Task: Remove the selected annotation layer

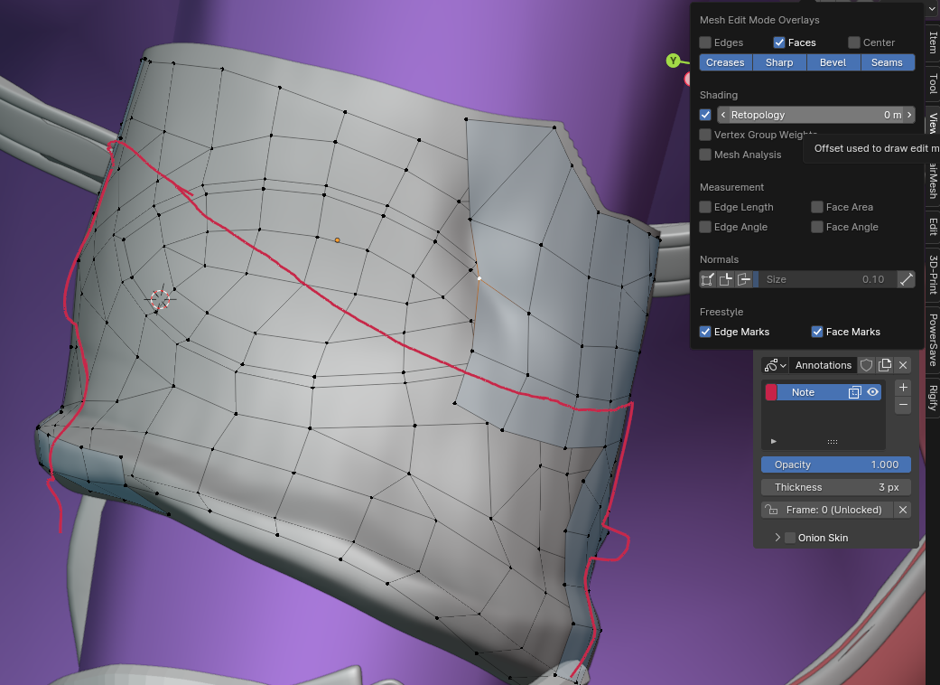Action: (903, 407)
